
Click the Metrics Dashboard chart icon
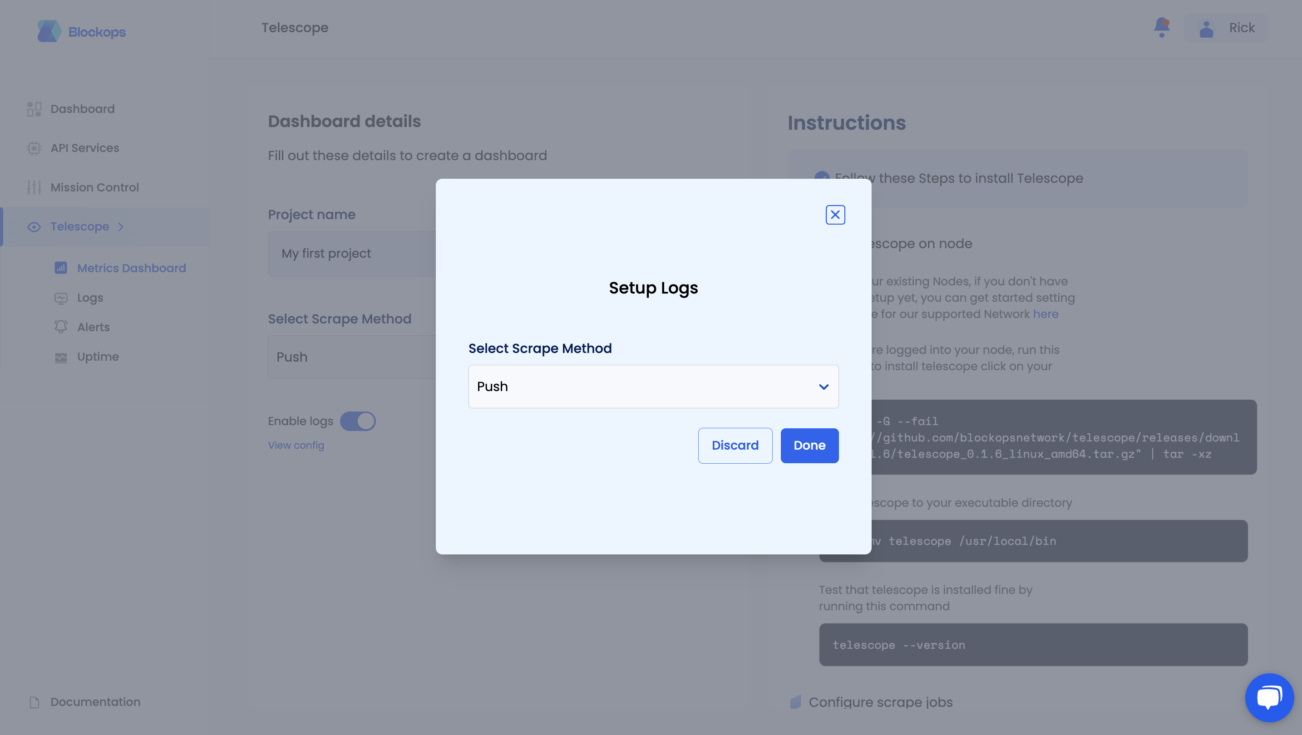pos(61,268)
